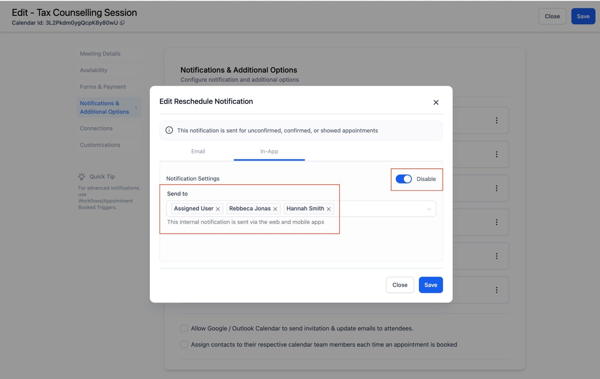The image size is (600, 379).
Task: Close the Edit Reschedule Notification dialog via X
Action: coord(436,102)
